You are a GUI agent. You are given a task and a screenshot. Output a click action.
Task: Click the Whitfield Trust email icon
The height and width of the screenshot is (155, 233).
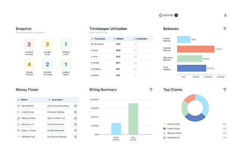(x=18, y=137)
